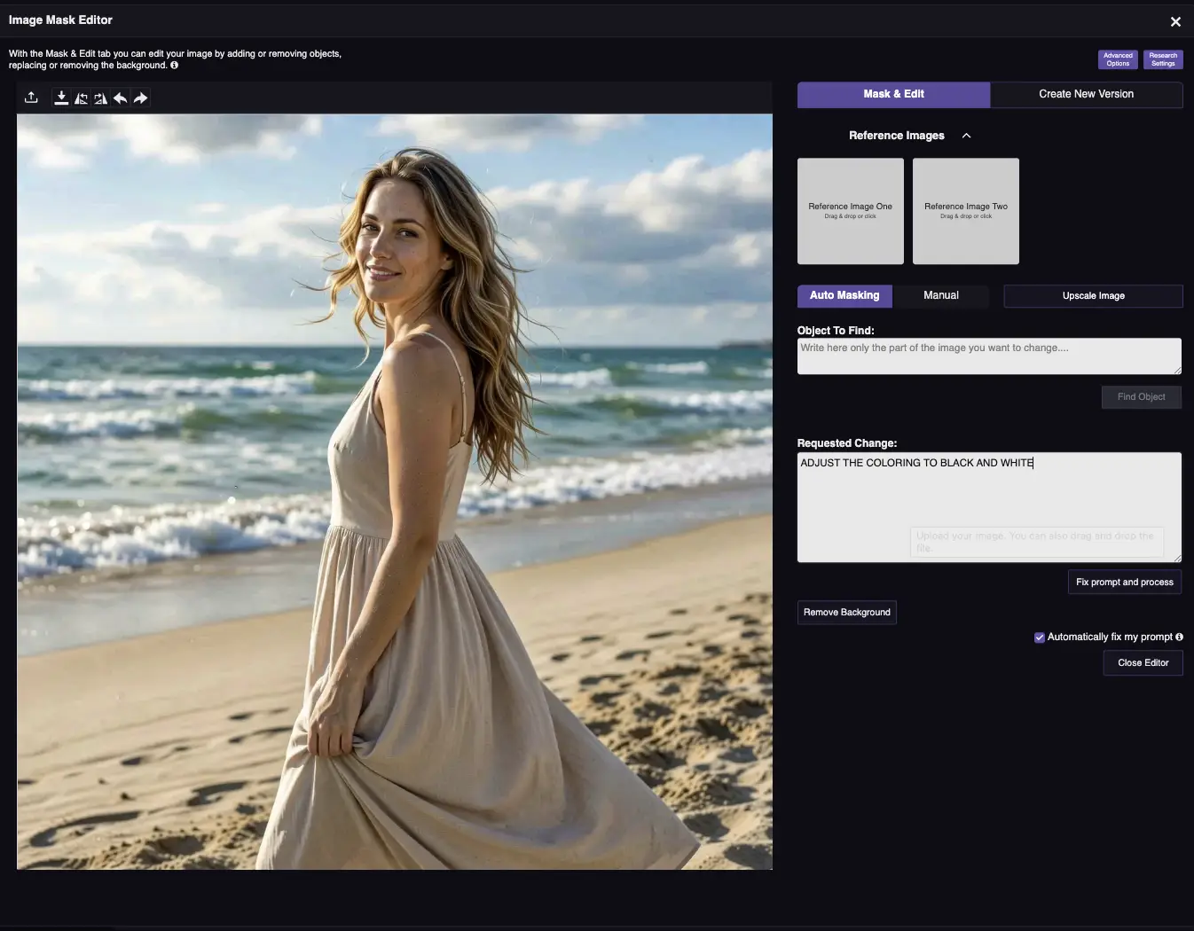Select the Mask & Edit tab

point(893,94)
